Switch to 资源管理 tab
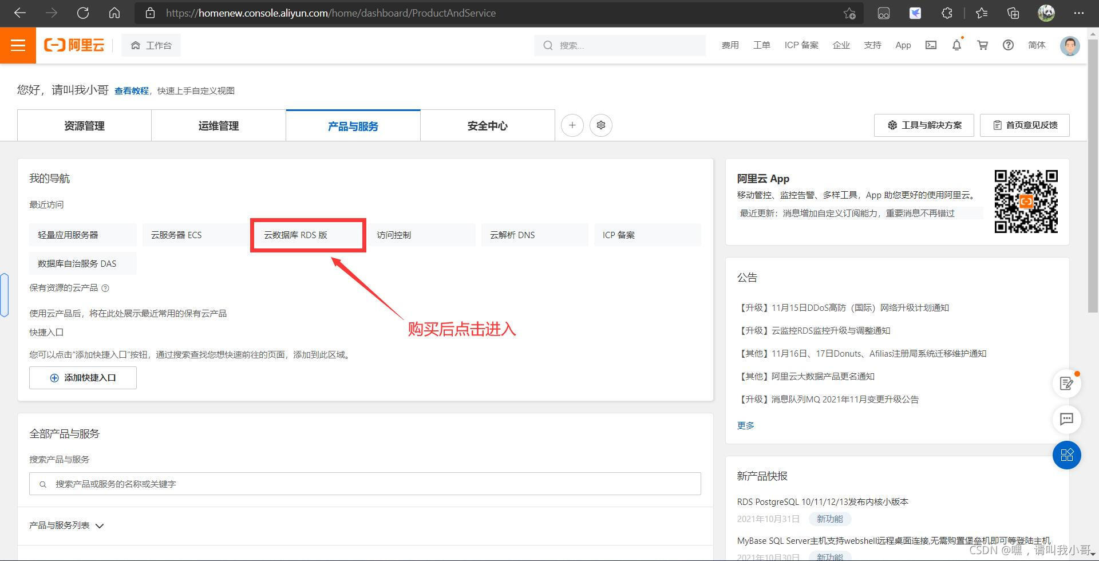 click(x=84, y=125)
